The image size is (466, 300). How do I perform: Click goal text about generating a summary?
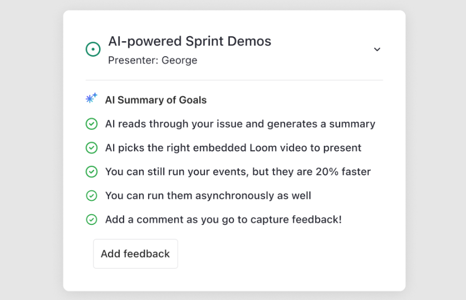pos(240,124)
